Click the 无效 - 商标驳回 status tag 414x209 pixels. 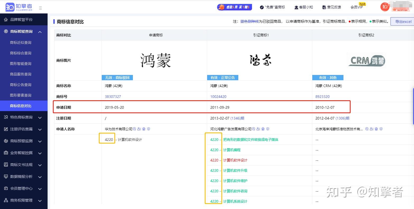(x=117, y=78)
